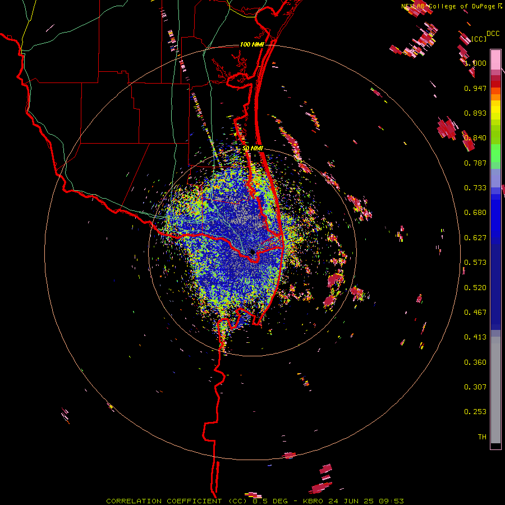The height and width of the screenshot is (505, 505).
Task: Select the 0.307 color scale value
Action: [475, 387]
